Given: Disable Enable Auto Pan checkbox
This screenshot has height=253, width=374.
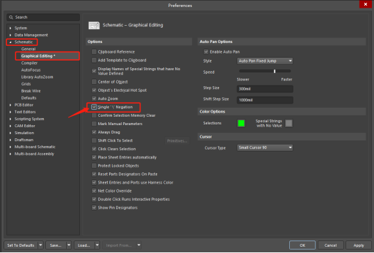Looking at the screenshot, I should 206,51.
